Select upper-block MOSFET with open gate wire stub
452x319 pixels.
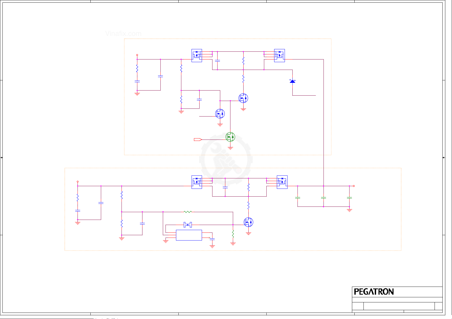click(x=220, y=114)
